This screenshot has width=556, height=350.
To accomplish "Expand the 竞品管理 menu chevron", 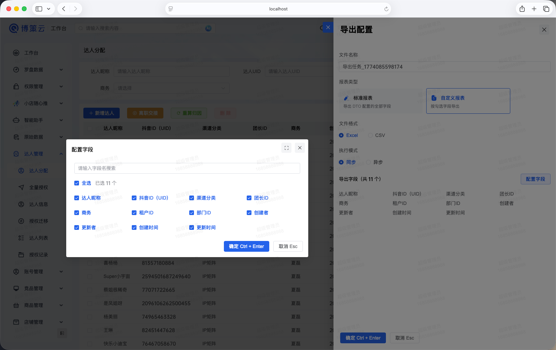I will 61,288.
